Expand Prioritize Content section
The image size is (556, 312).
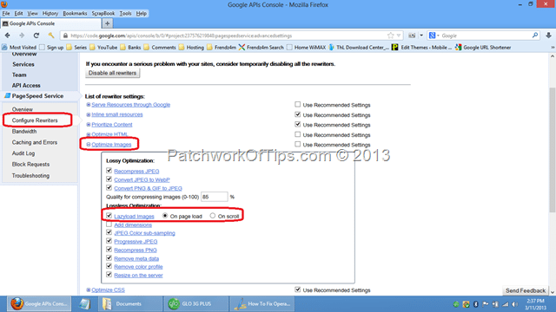89,125
